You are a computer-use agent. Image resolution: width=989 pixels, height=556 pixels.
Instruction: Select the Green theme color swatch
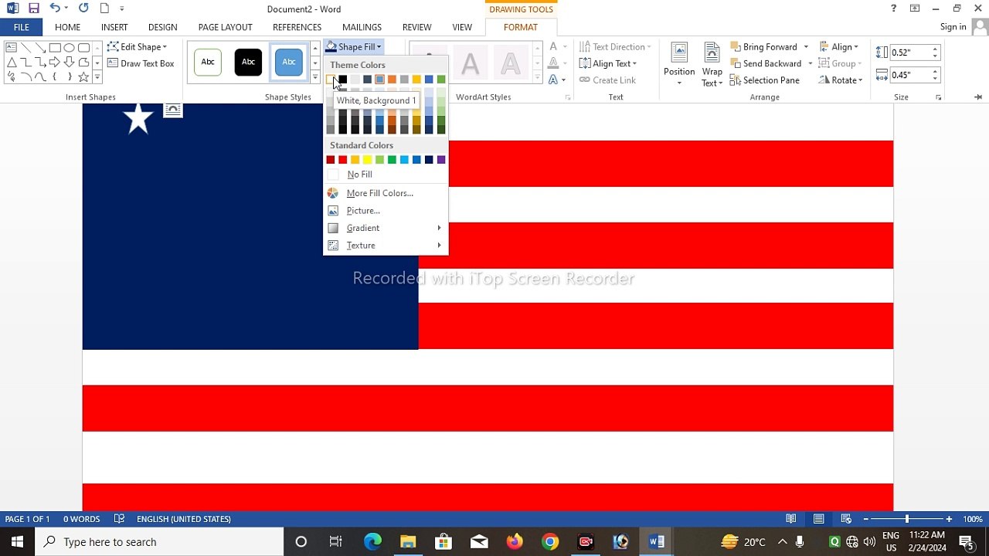[441, 80]
